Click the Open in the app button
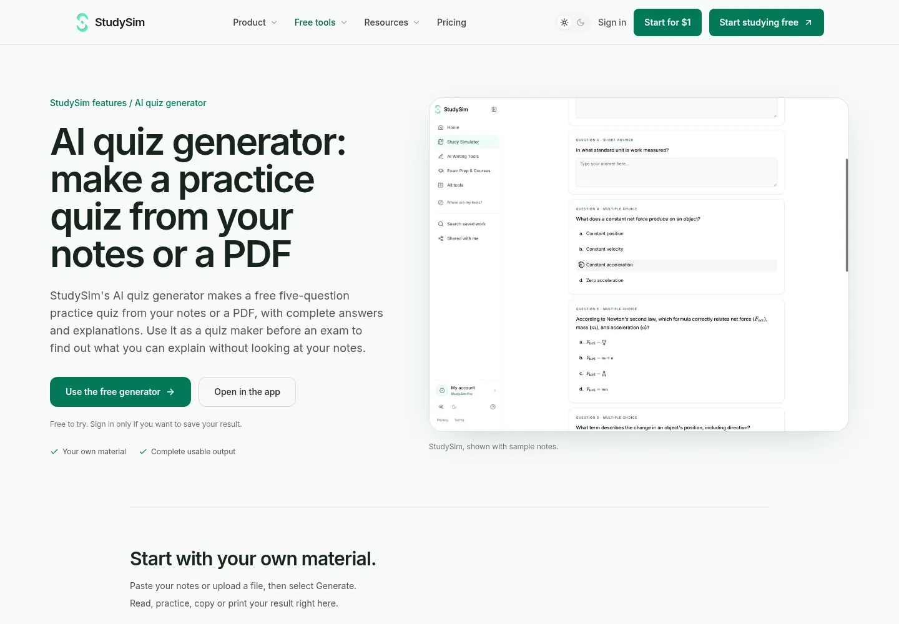This screenshot has height=624, width=899. tap(247, 392)
